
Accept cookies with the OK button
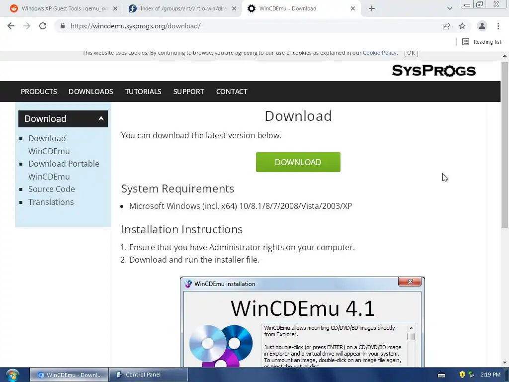411,53
